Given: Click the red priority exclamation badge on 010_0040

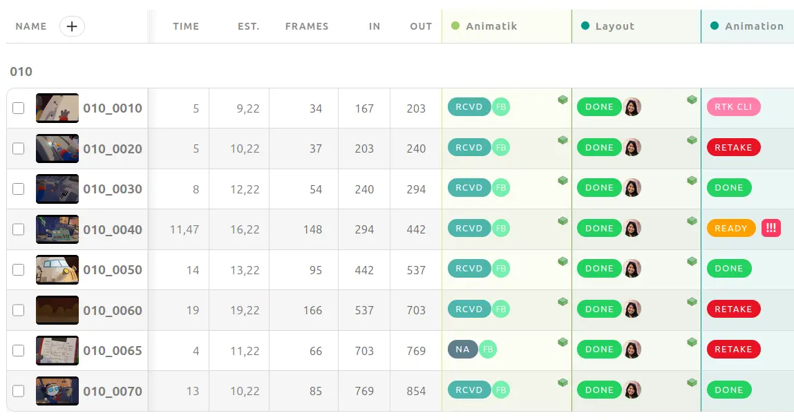Looking at the screenshot, I should [x=771, y=229].
